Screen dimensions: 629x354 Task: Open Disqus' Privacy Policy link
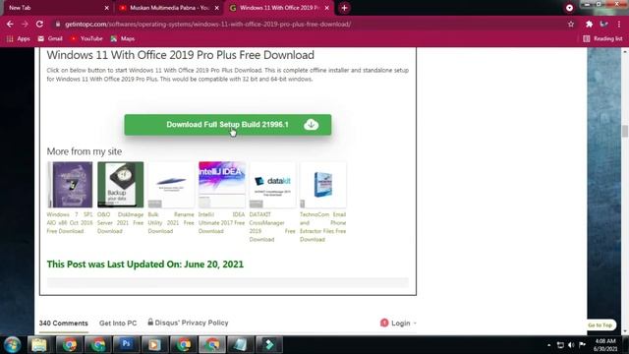coord(188,323)
